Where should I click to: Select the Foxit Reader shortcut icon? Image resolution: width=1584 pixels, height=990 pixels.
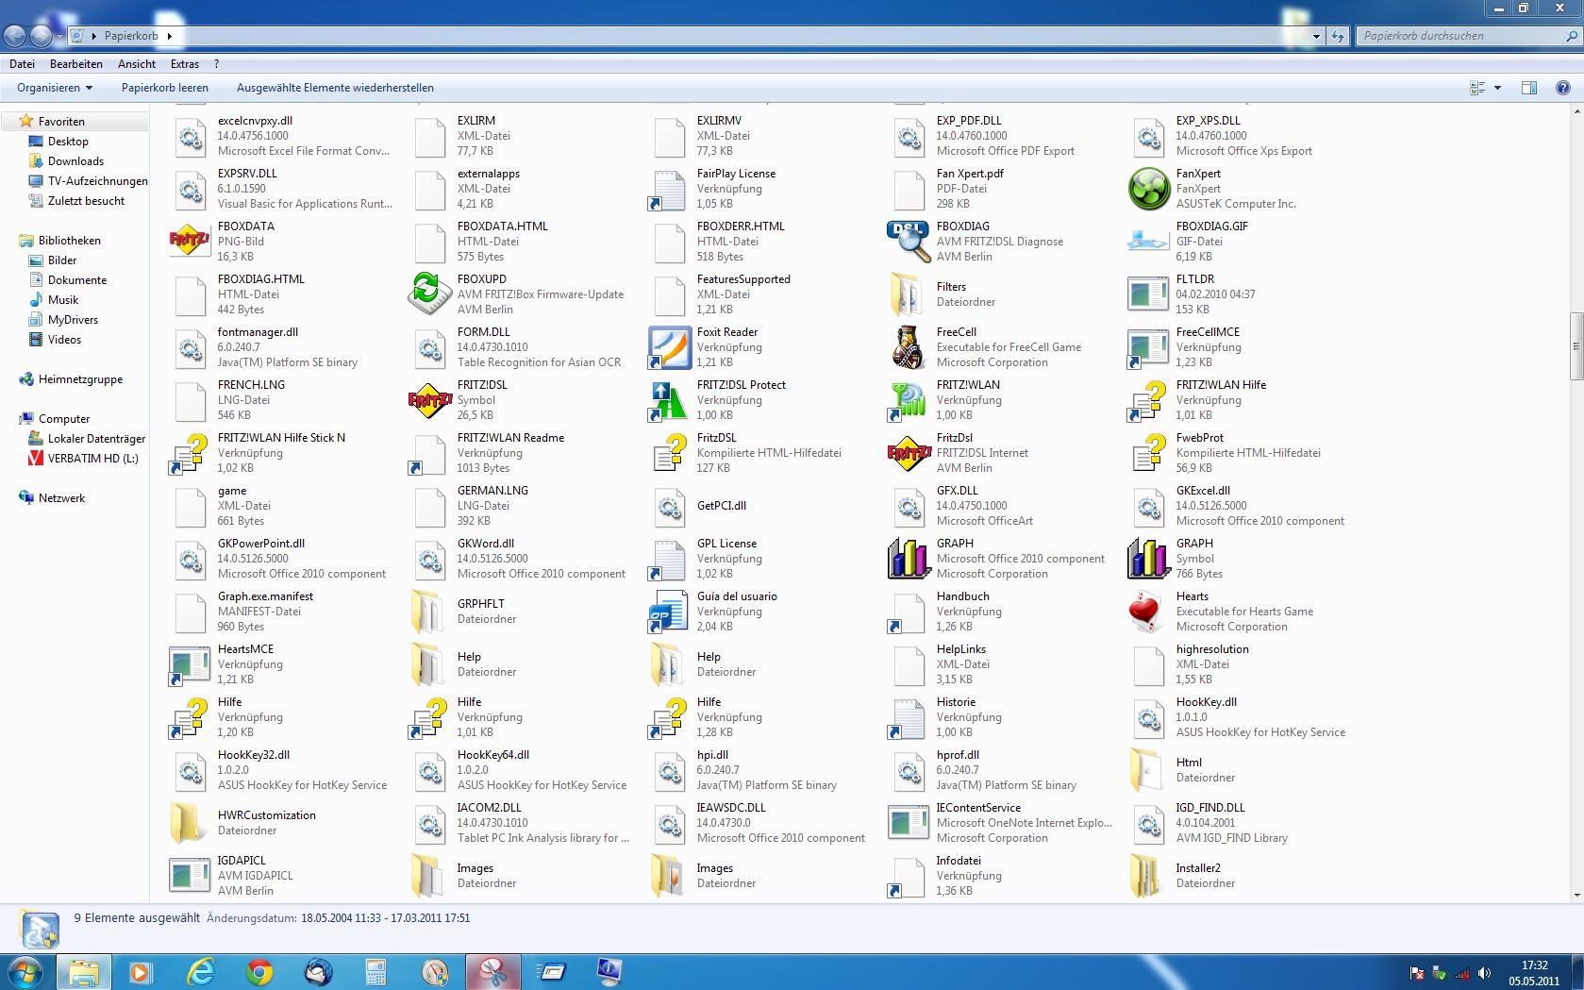[x=669, y=347]
